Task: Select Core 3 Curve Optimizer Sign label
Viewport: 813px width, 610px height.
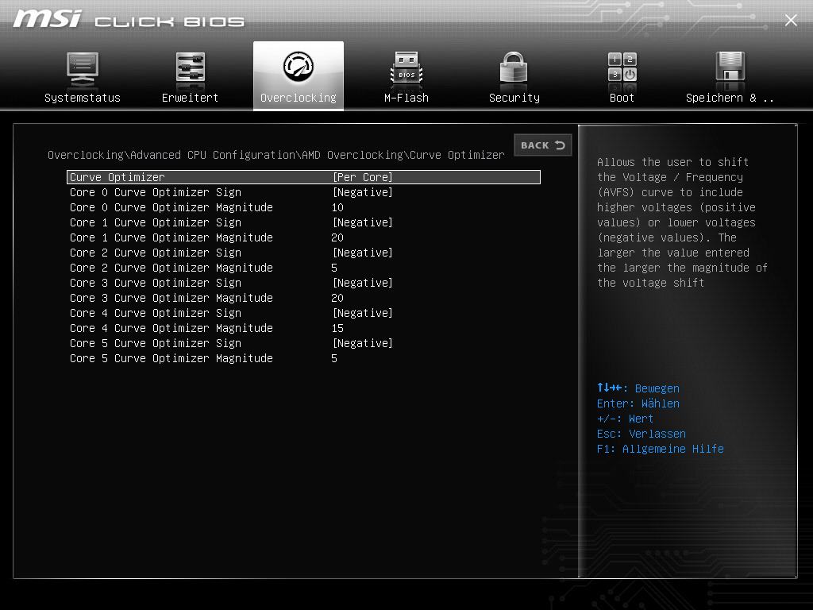Action: (156, 283)
